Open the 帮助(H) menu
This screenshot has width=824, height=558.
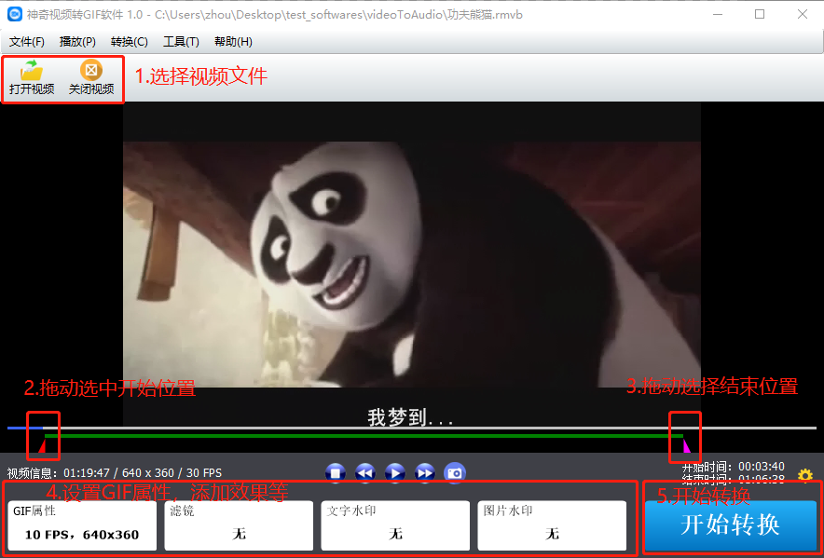(231, 42)
